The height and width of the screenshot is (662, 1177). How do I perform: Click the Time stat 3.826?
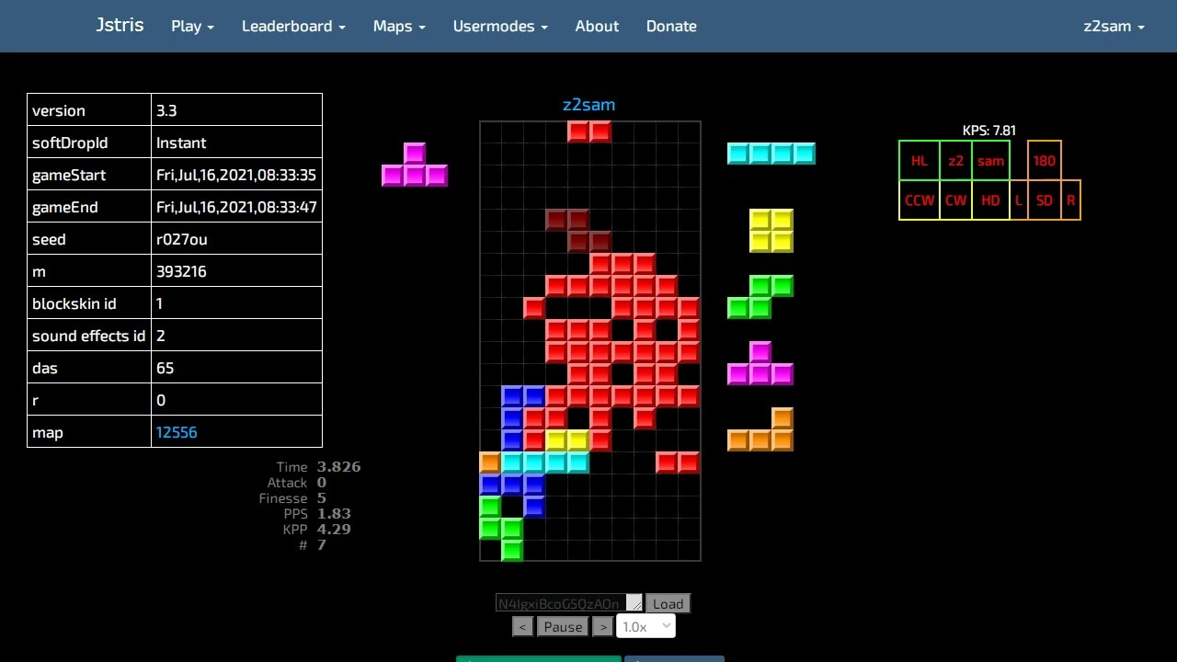[x=339, y=466]
